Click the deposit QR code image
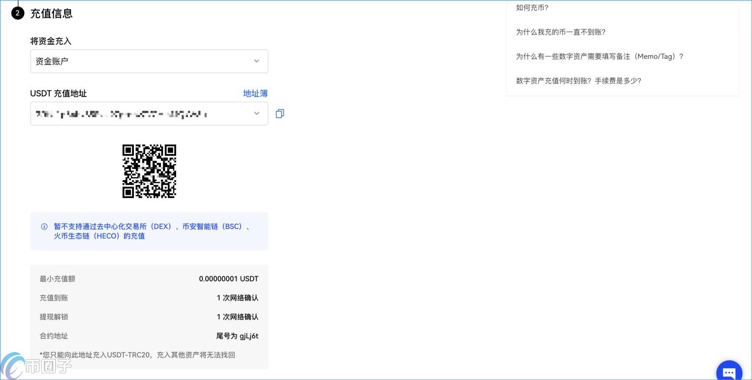752x380 pixels. (x=149, y=171)
